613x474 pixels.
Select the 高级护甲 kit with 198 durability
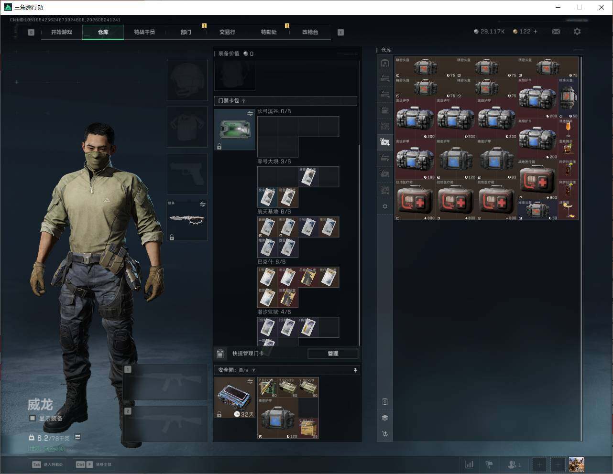415,159
